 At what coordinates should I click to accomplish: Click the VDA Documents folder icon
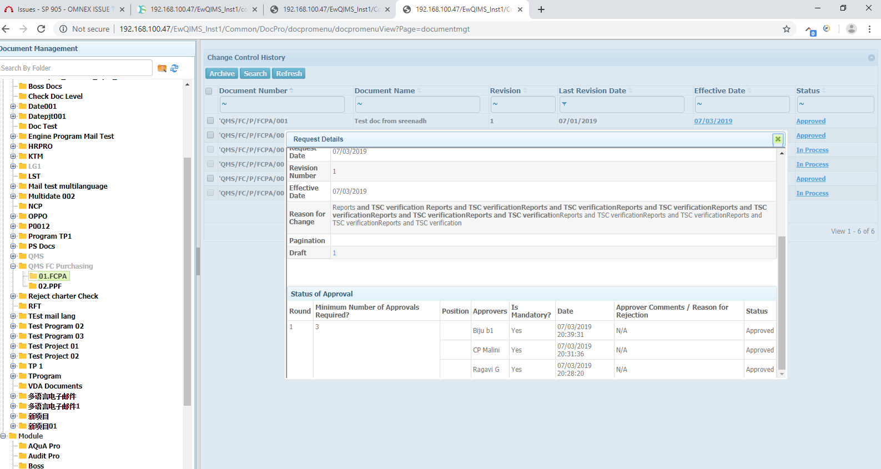click(23, 386)
